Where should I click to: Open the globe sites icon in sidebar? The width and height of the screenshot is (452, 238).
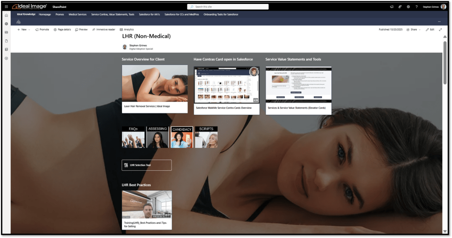point(6,24)
